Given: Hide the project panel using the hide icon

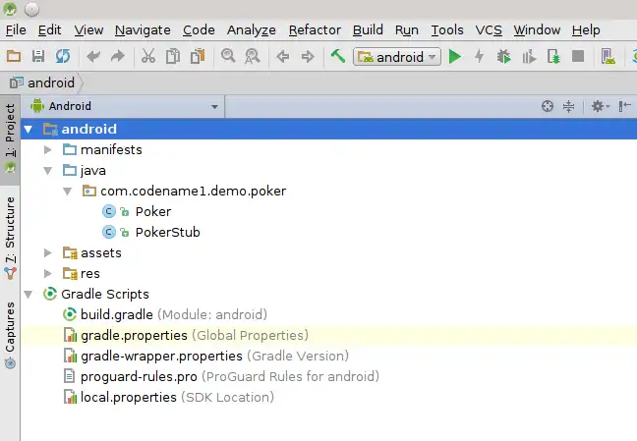Looking at the screenshot, I should click(625, 106).
